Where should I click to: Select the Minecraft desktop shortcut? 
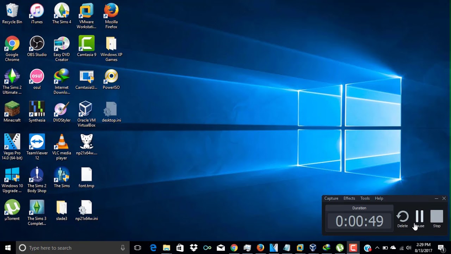[12, 112]
